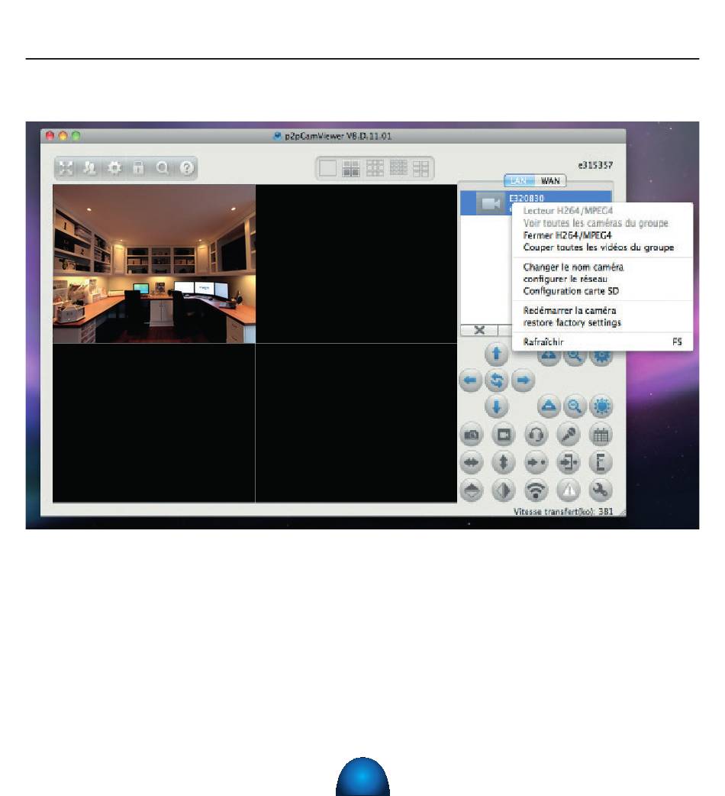Select the empty bottom-right video pane
The width and height of the screenshot is (725, 796).
pyautogui.click(x=356, y=423)
